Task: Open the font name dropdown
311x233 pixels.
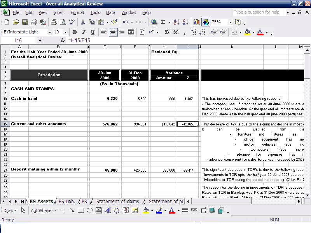Action: [50, 32]
